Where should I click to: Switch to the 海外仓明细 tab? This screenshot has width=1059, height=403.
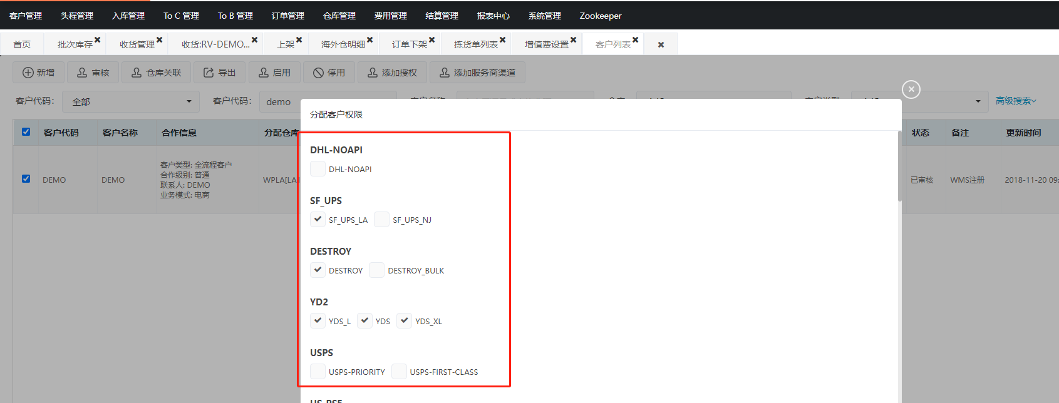point(343,44)
